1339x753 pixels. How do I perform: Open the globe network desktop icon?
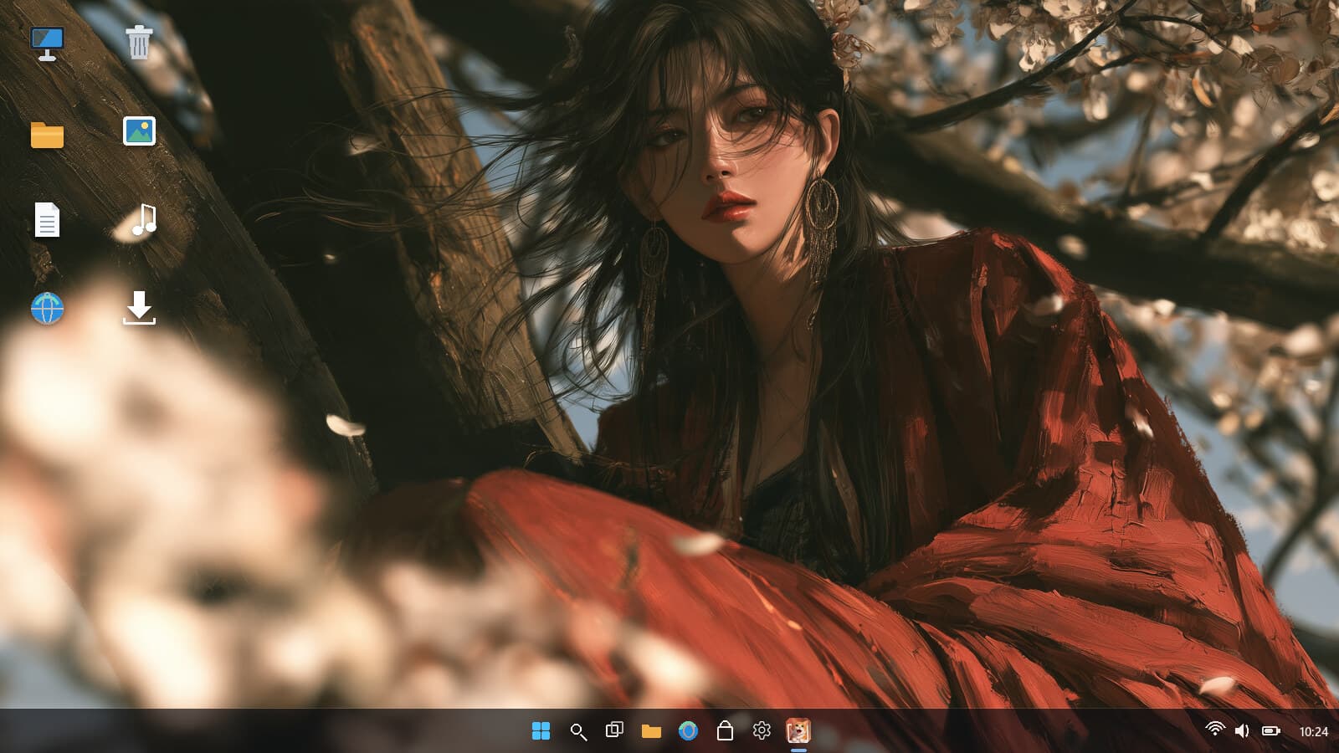47,308
